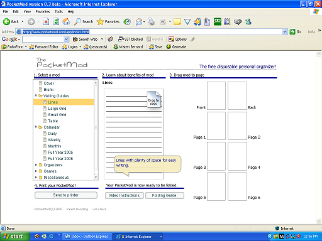Click the RoboForm toolbar button
This screenshot has width=322, height=241.
13,47
